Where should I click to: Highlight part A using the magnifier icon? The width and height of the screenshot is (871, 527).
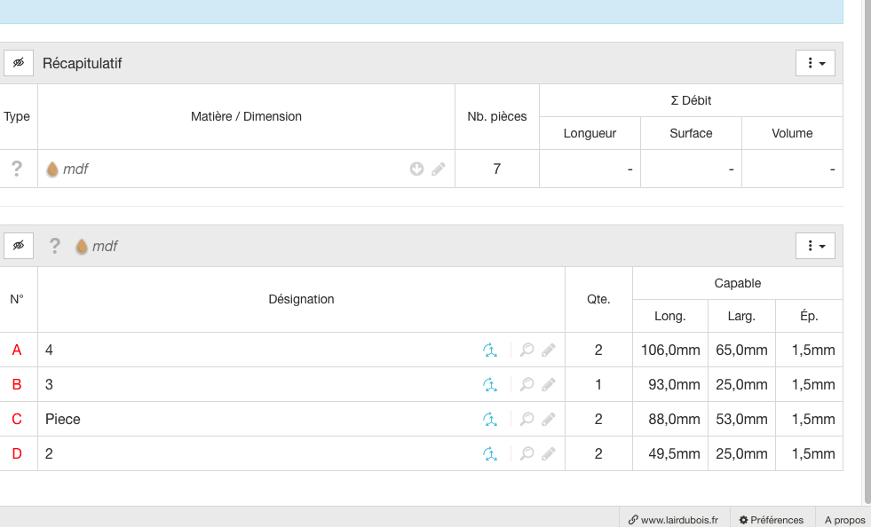pos(527,350)
